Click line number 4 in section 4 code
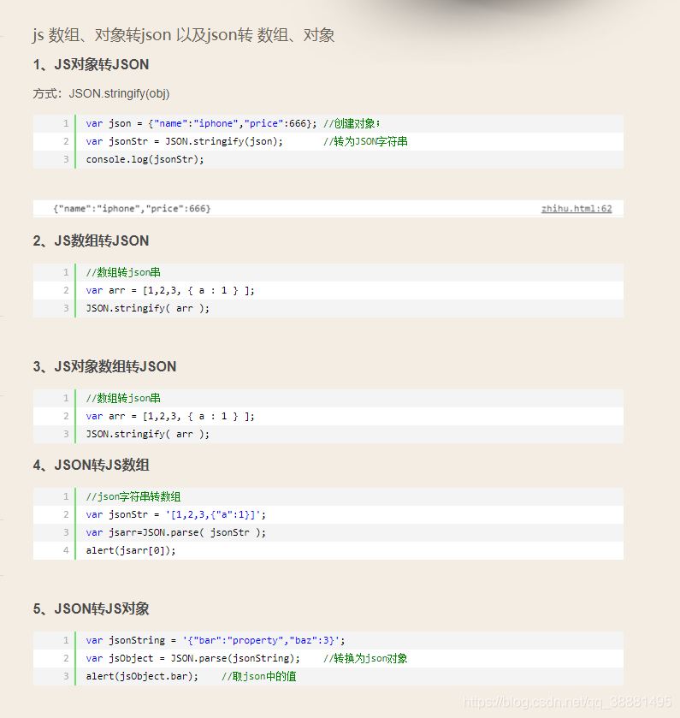Screen dimensions: 680x718 pos(66,550)
